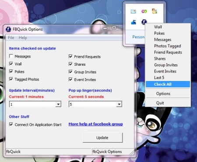Choose Photos Tagged in the context menu
This screenshot has height=162, width=197.
[x=168, y=46]
